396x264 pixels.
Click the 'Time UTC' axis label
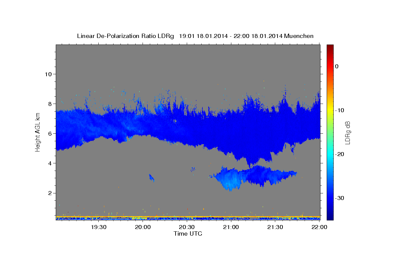click(x=188, y=234)
